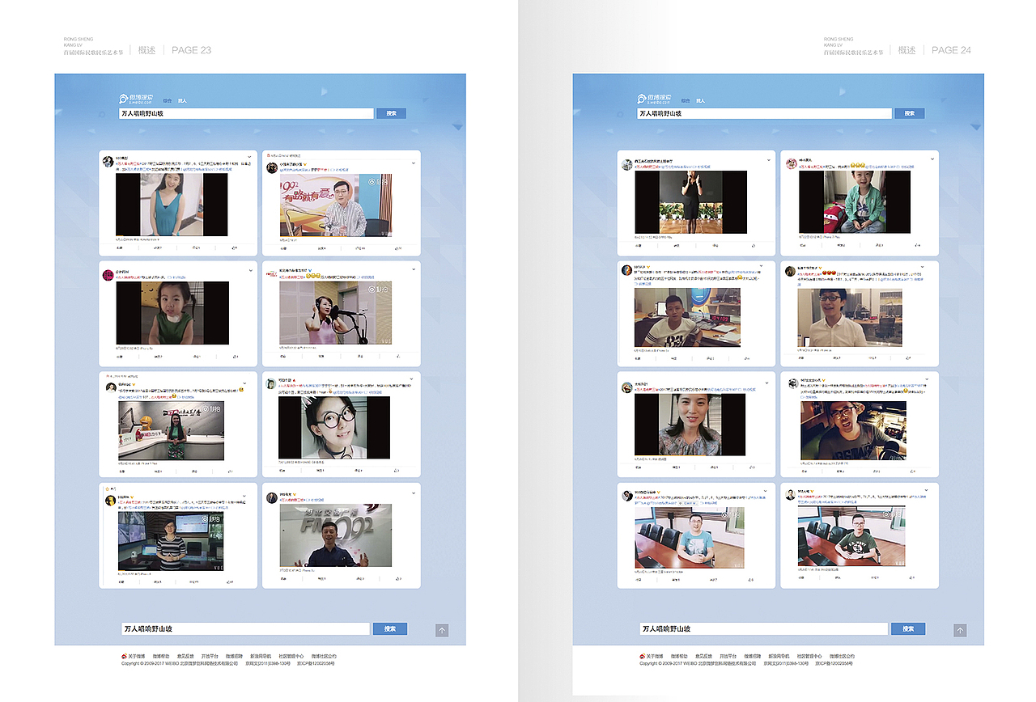The height and width of the screenshot is (702, 1036).
Task: Click the bottom 搜索 button on page 24
Action: [x=908, y=629]
